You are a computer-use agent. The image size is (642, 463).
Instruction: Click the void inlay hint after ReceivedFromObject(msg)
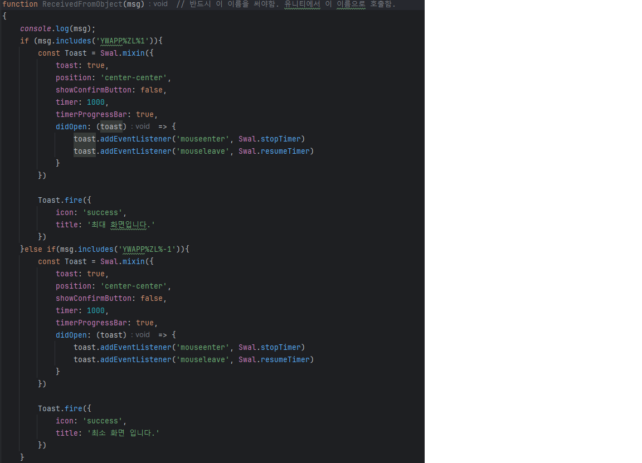(159, 4)
